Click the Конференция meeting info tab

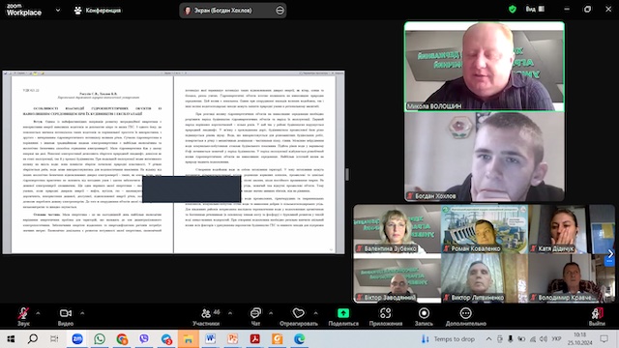(x=98, y=11)
